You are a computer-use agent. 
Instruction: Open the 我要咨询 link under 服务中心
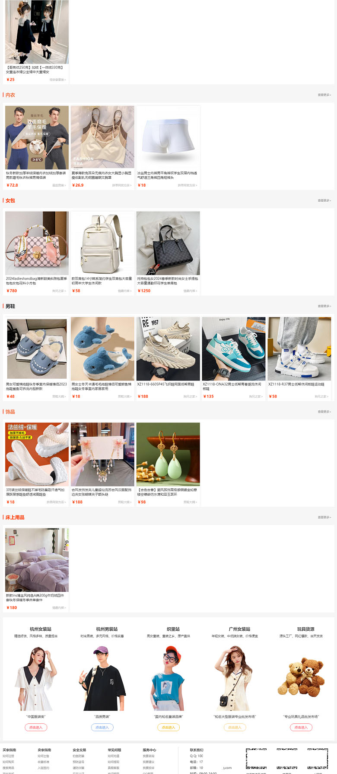click(x=149, y=756)
